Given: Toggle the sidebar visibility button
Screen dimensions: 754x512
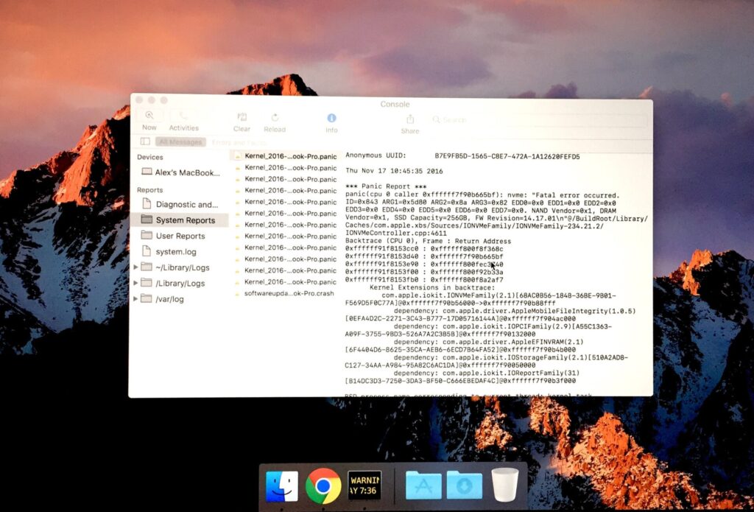Looking at the screenshot, I should tap(145, 141).
